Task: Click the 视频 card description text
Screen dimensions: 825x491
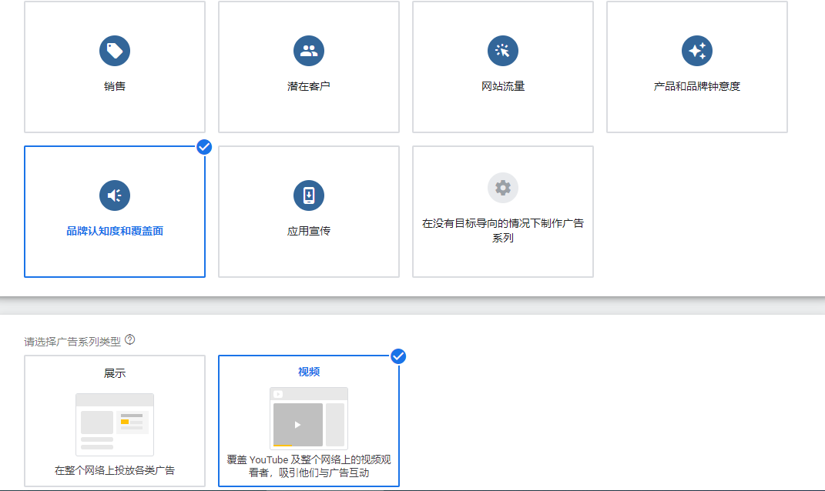Action: [x=309, y=466]
